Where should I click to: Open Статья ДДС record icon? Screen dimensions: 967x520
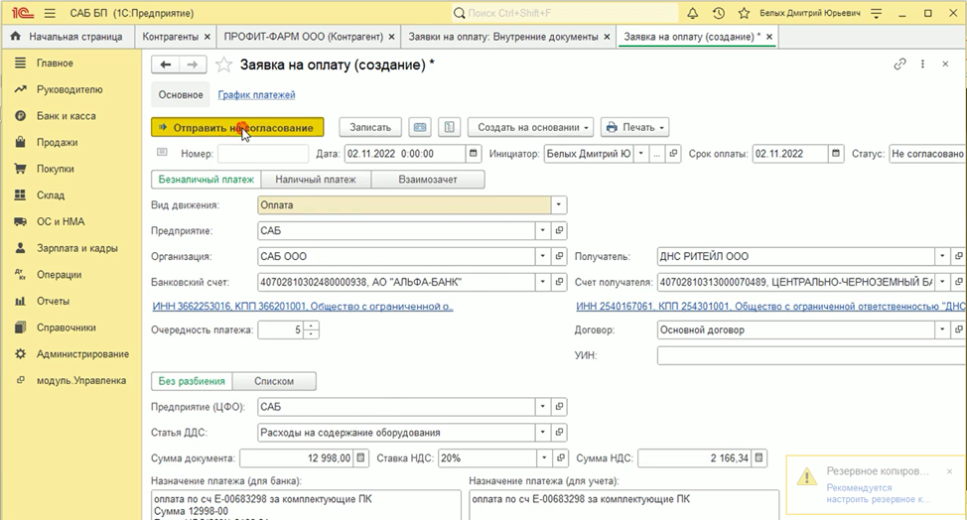coord(559,433)
